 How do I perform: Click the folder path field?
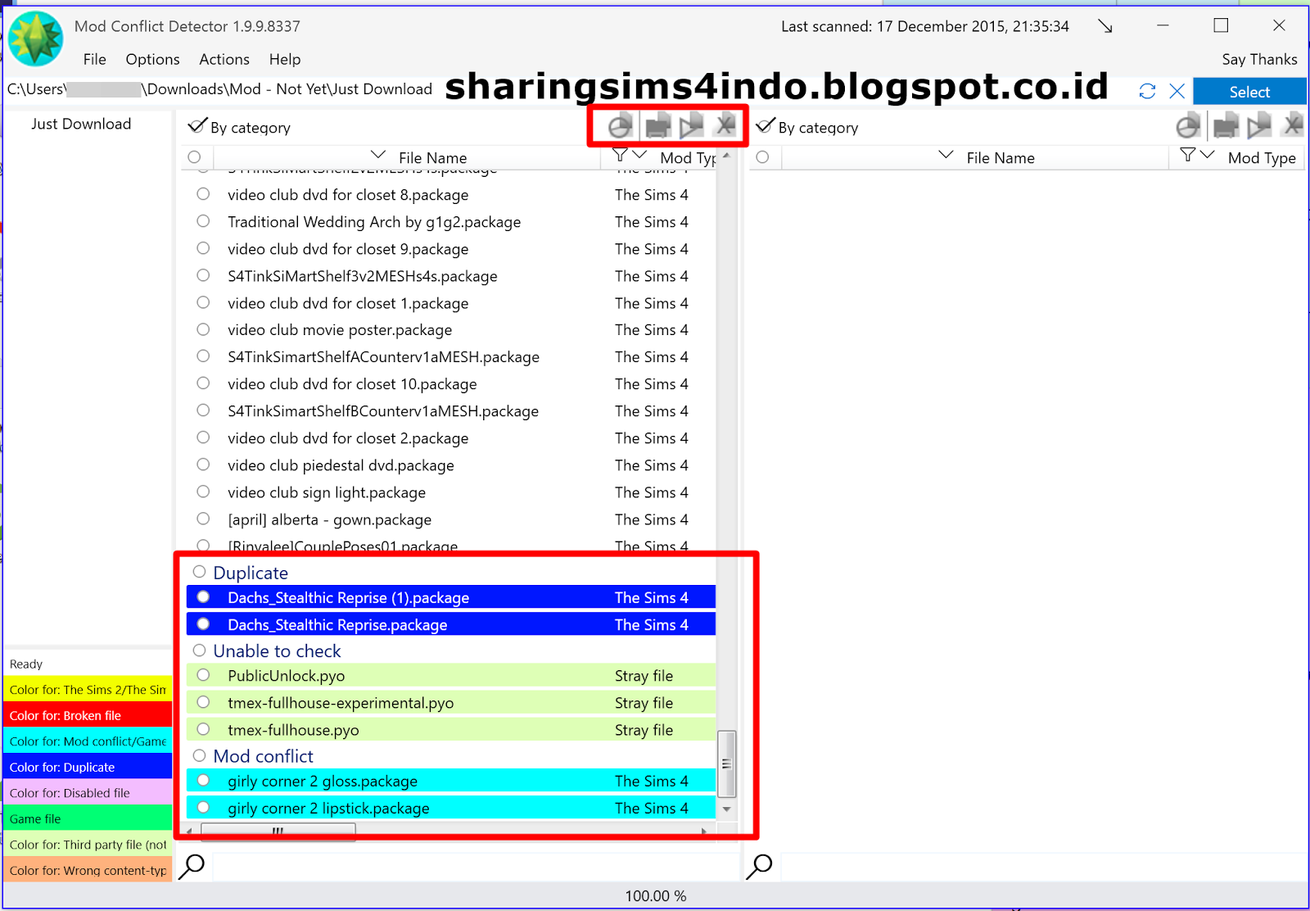pos(220,89)
